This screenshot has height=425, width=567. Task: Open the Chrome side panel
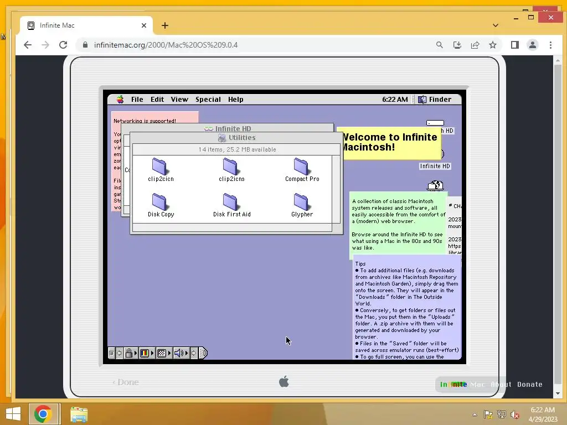click(x=514, y=45)
